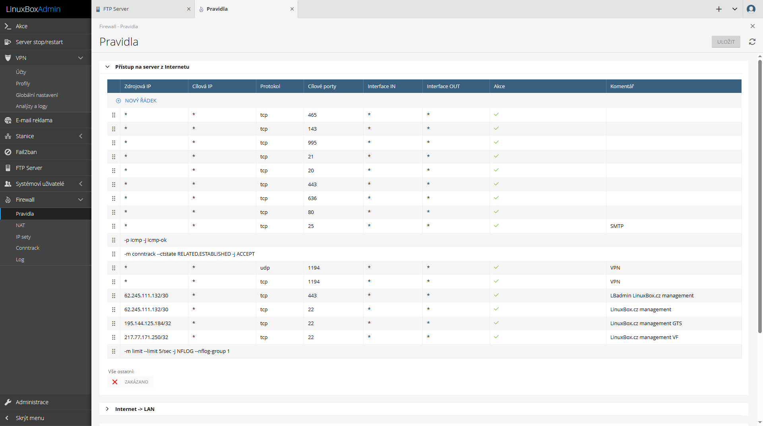Click the VPN shield icon
This screenshot has height=426, width=763.
click(8, 58)
